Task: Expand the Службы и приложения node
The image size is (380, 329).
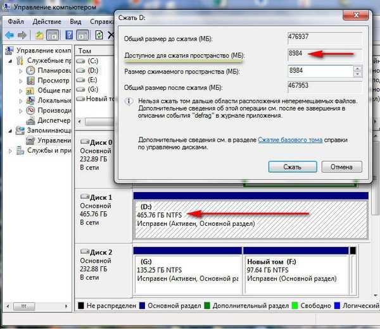Action: (10, 151)
